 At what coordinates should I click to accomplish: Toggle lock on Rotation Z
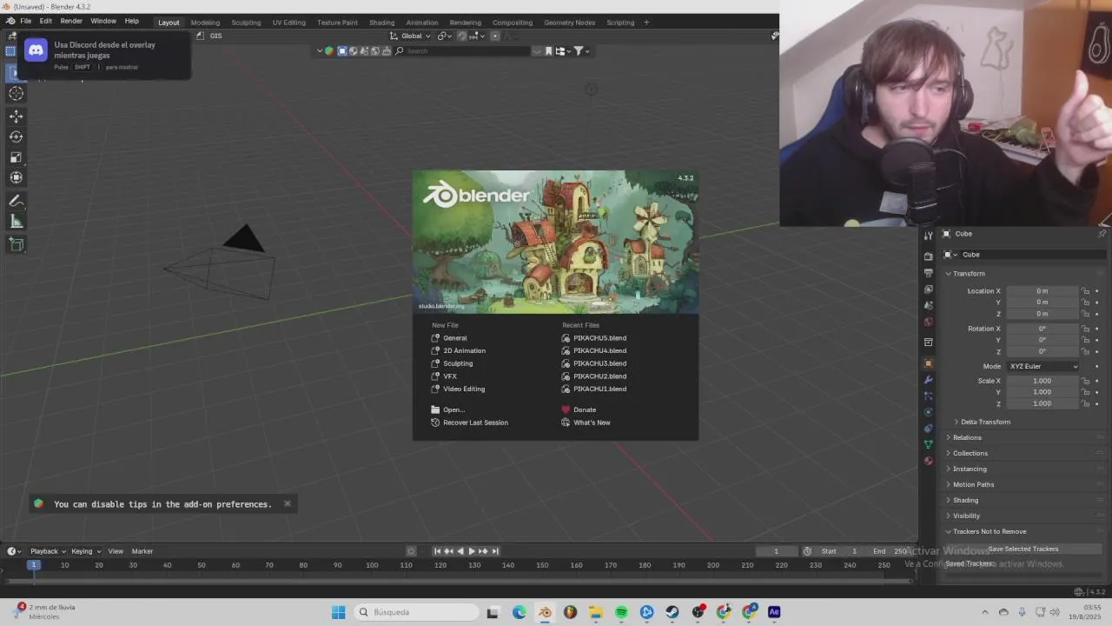tap(1085, 351)
